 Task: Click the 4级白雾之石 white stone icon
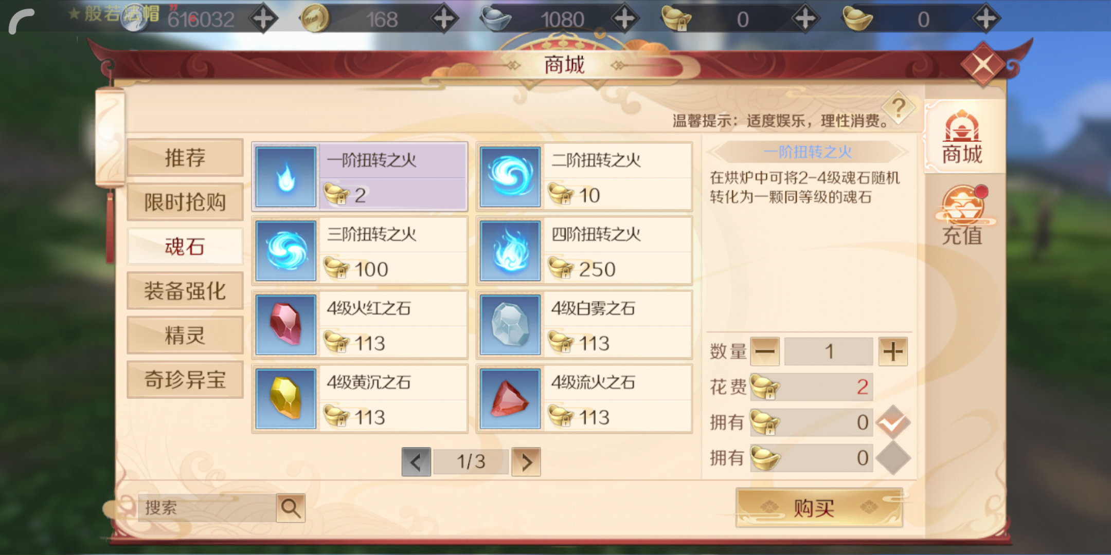pyautogui.click(x=510, y=325)
